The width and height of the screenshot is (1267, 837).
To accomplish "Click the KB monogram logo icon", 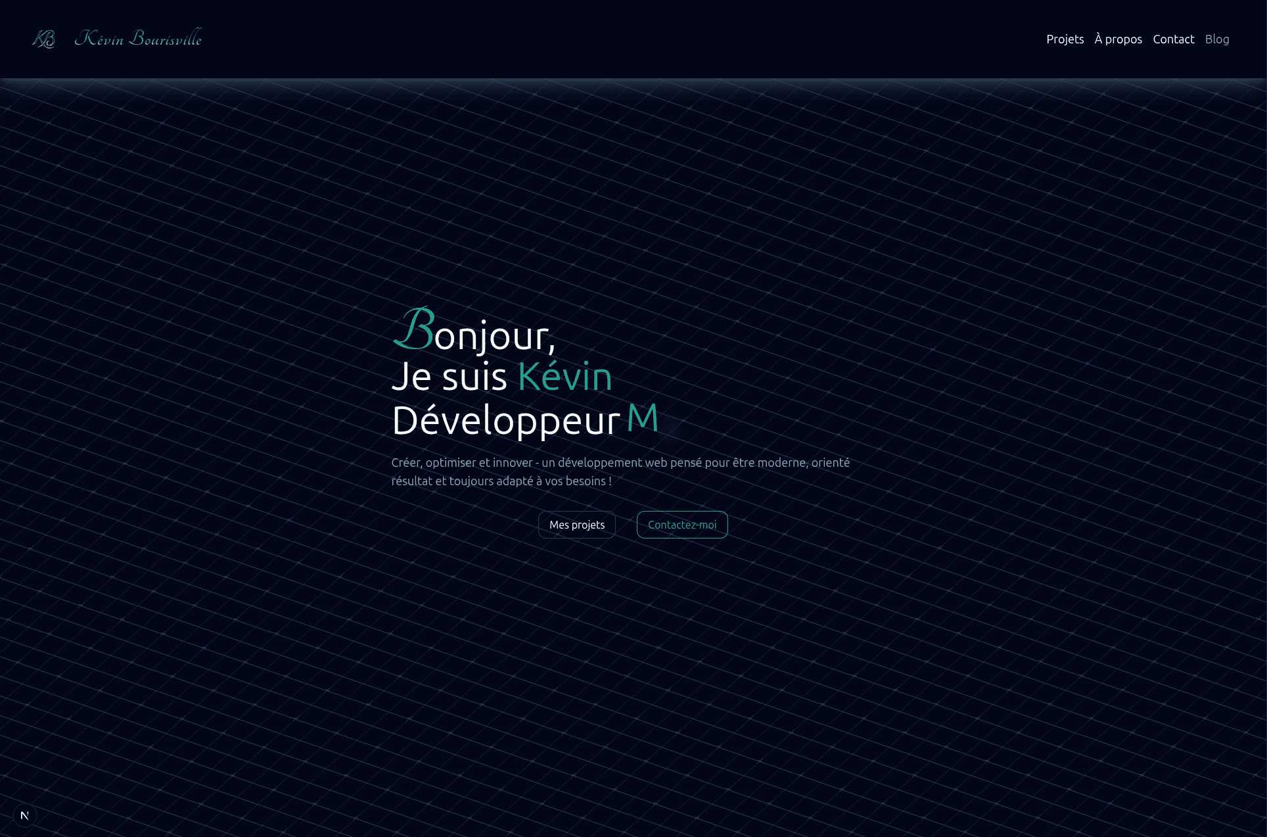I will click(x=43, y=39).
